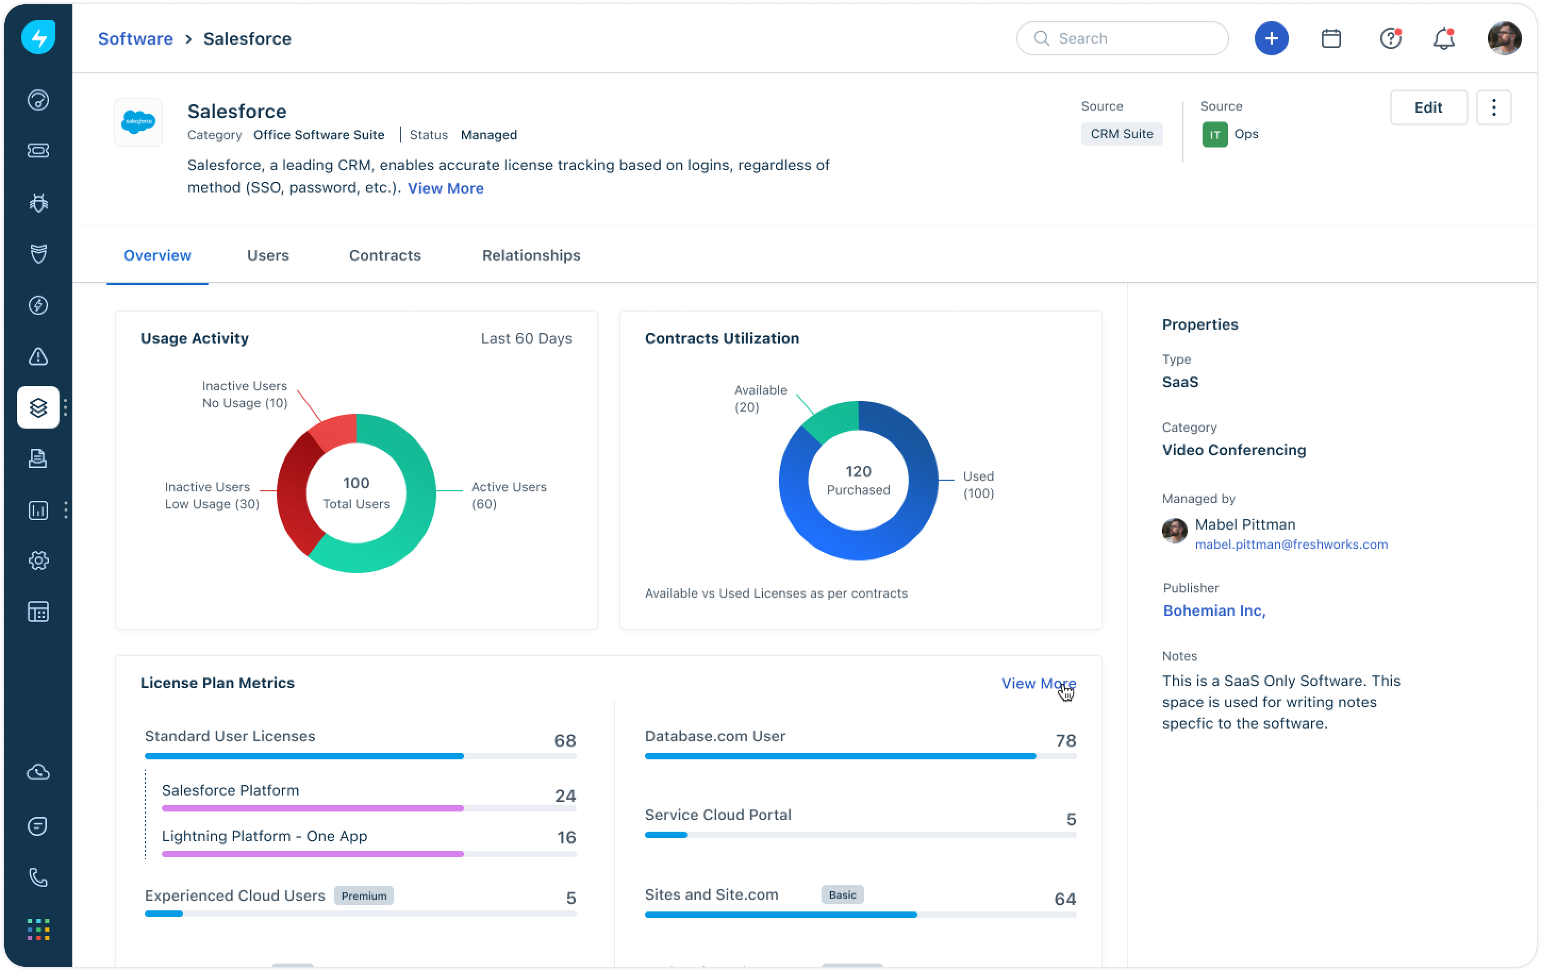
Task: Open the phone icon in sidebar
Action: pyautogui.click(x=38, y=877)
